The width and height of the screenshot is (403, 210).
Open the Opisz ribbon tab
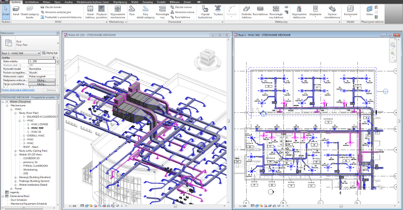point(57,2)
